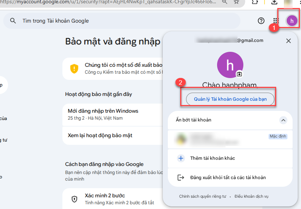Open the Google apps grid launcher
This screenshot has height=209, width=301.
click(x=276, y=21)
